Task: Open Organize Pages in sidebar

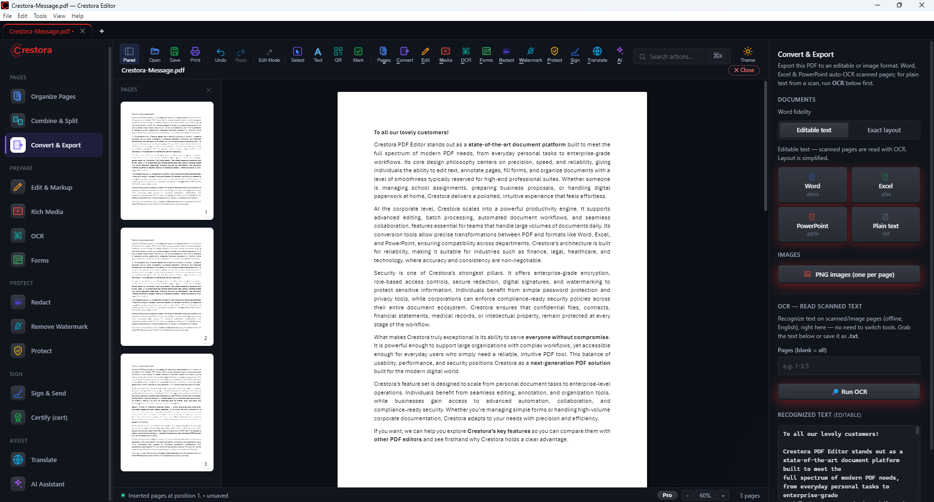Action: tap(54, 96)
